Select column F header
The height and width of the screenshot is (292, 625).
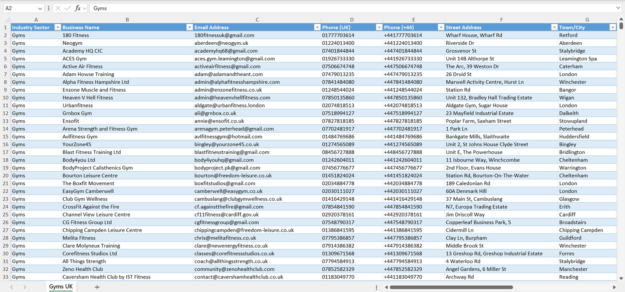pos(501,20)
